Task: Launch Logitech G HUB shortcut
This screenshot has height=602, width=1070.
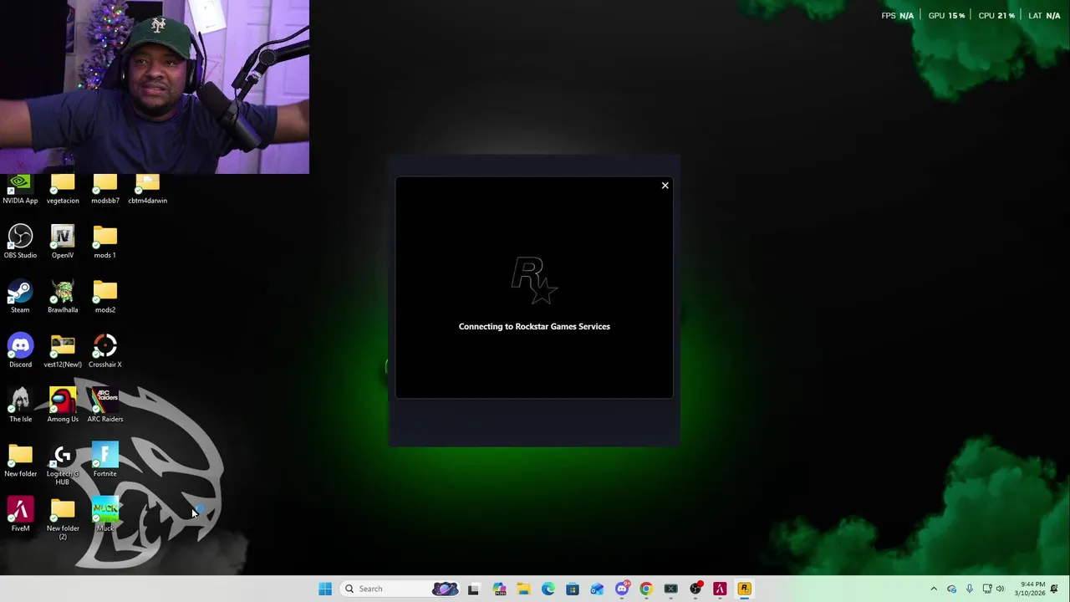Action: (x=63, y=465)
